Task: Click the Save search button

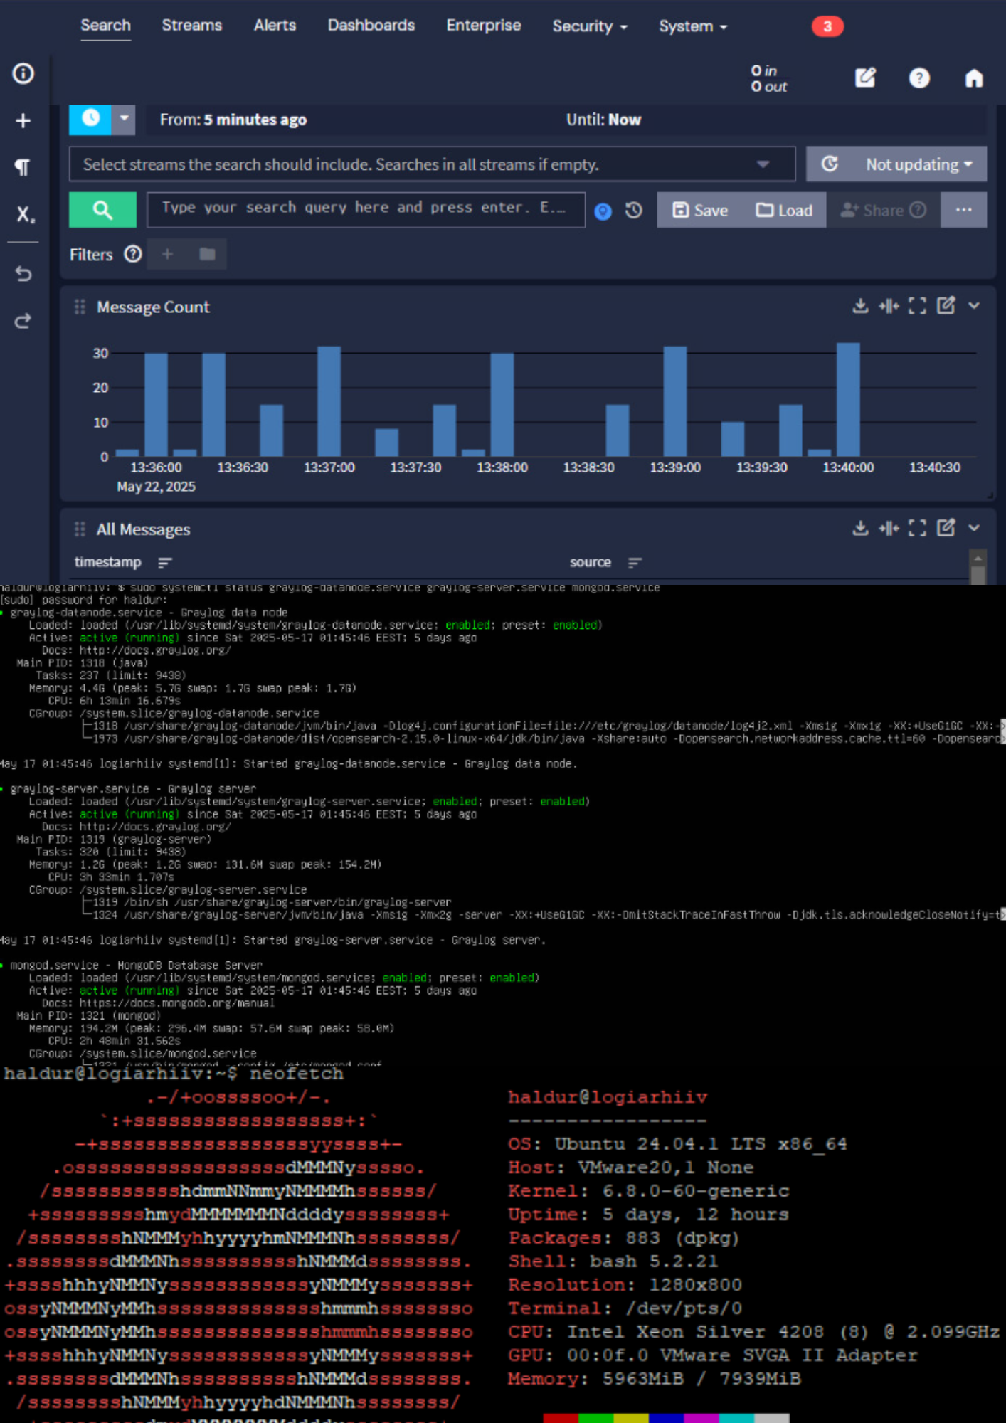Action: tap(700, 211)
